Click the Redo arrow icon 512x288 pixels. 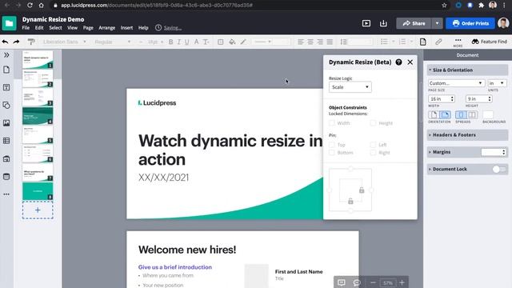tap(16, 42)
